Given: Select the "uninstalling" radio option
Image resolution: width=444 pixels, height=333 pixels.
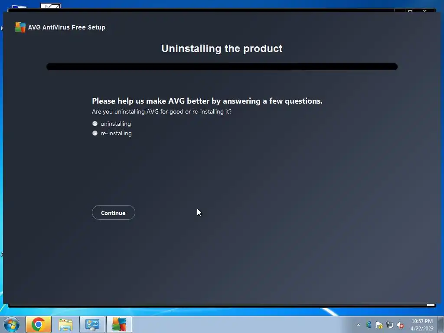Looking at the screenshot, I should click(95, 124).
